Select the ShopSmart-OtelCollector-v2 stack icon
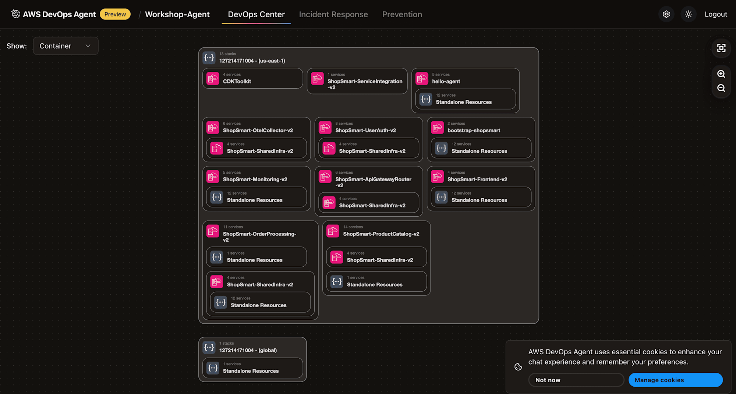The height and width of the screenshot is (394, 736). pos(213,127)
